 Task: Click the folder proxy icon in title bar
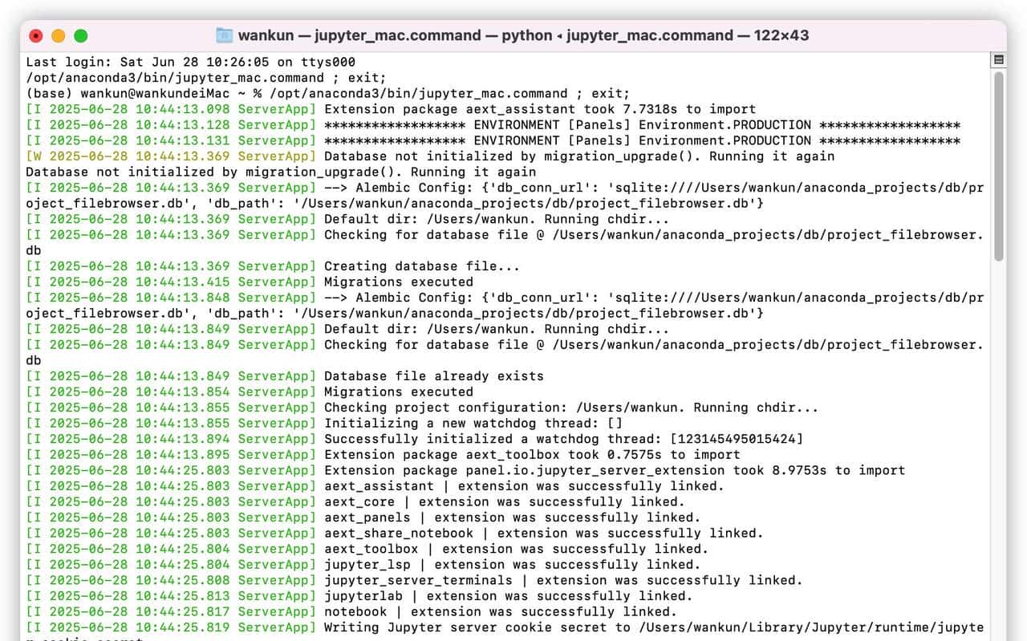[x=225, y=35]
